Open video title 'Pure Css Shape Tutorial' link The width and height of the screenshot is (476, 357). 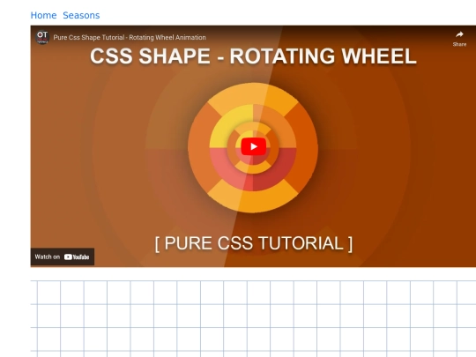click(130, 37)
